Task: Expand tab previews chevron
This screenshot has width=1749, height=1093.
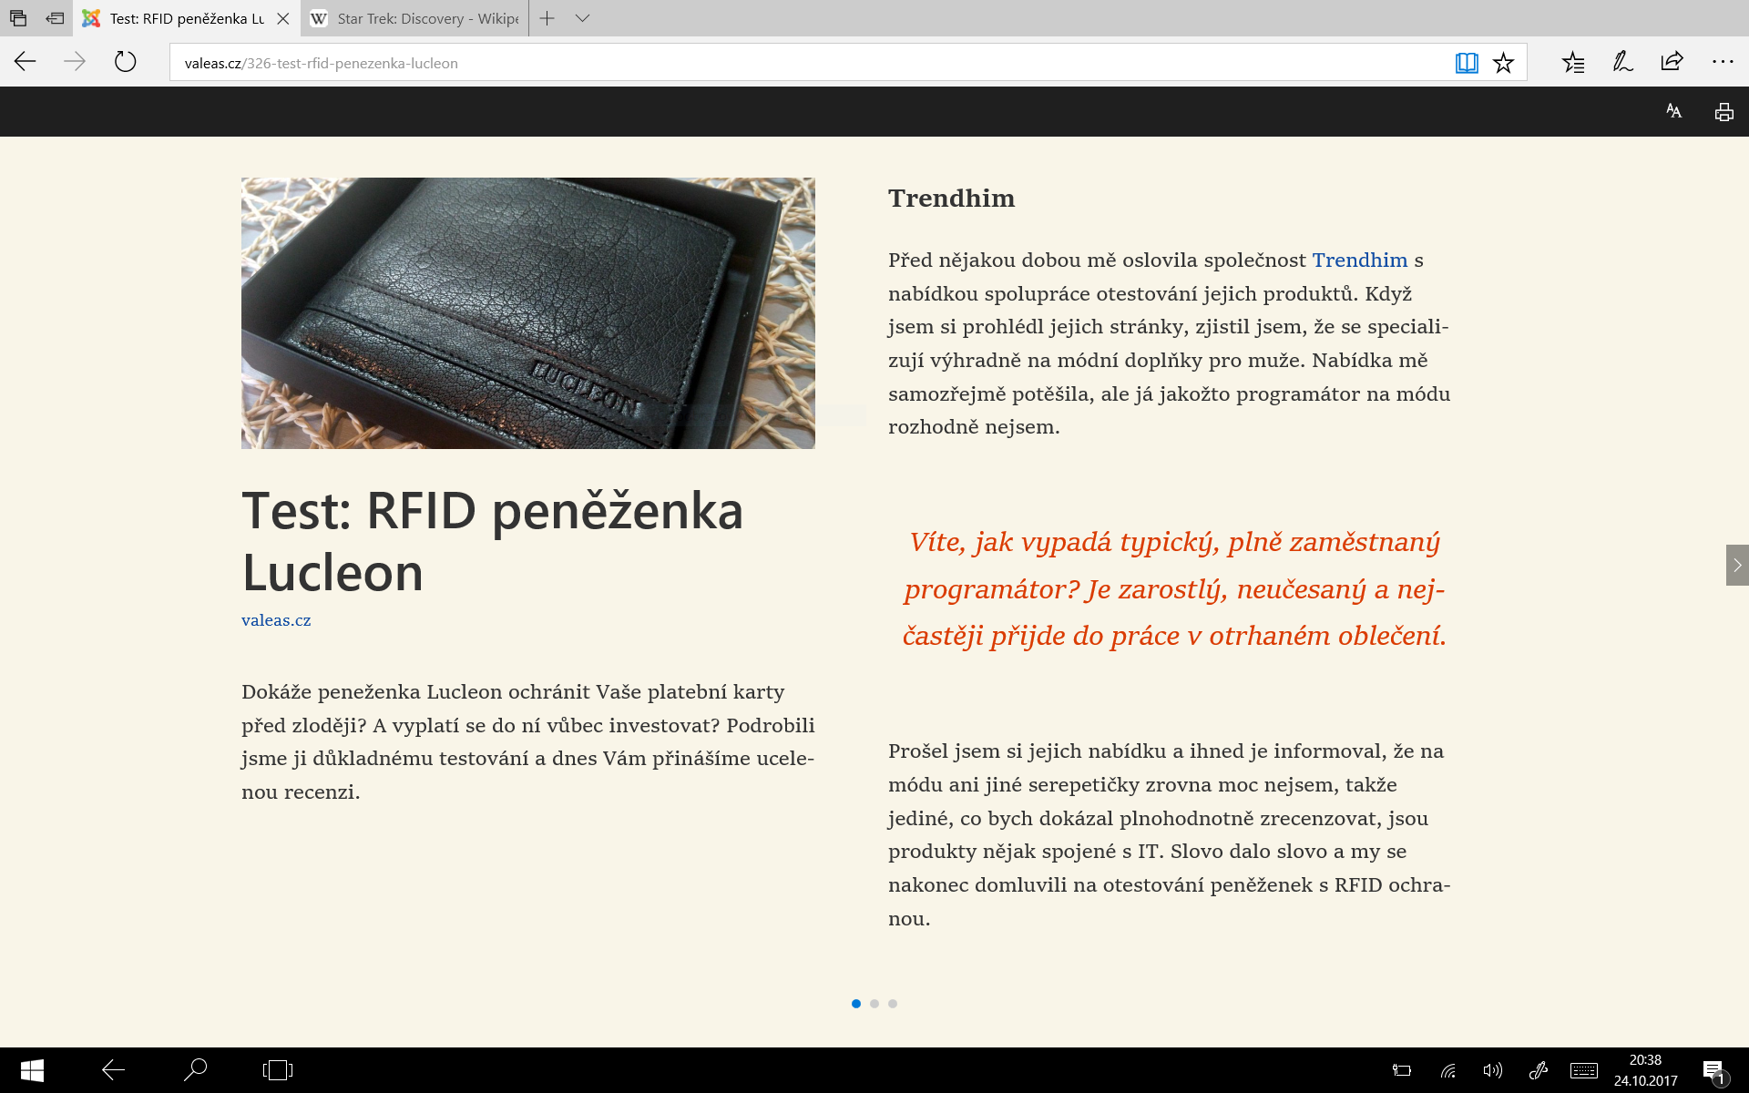Action: (583, 18)
